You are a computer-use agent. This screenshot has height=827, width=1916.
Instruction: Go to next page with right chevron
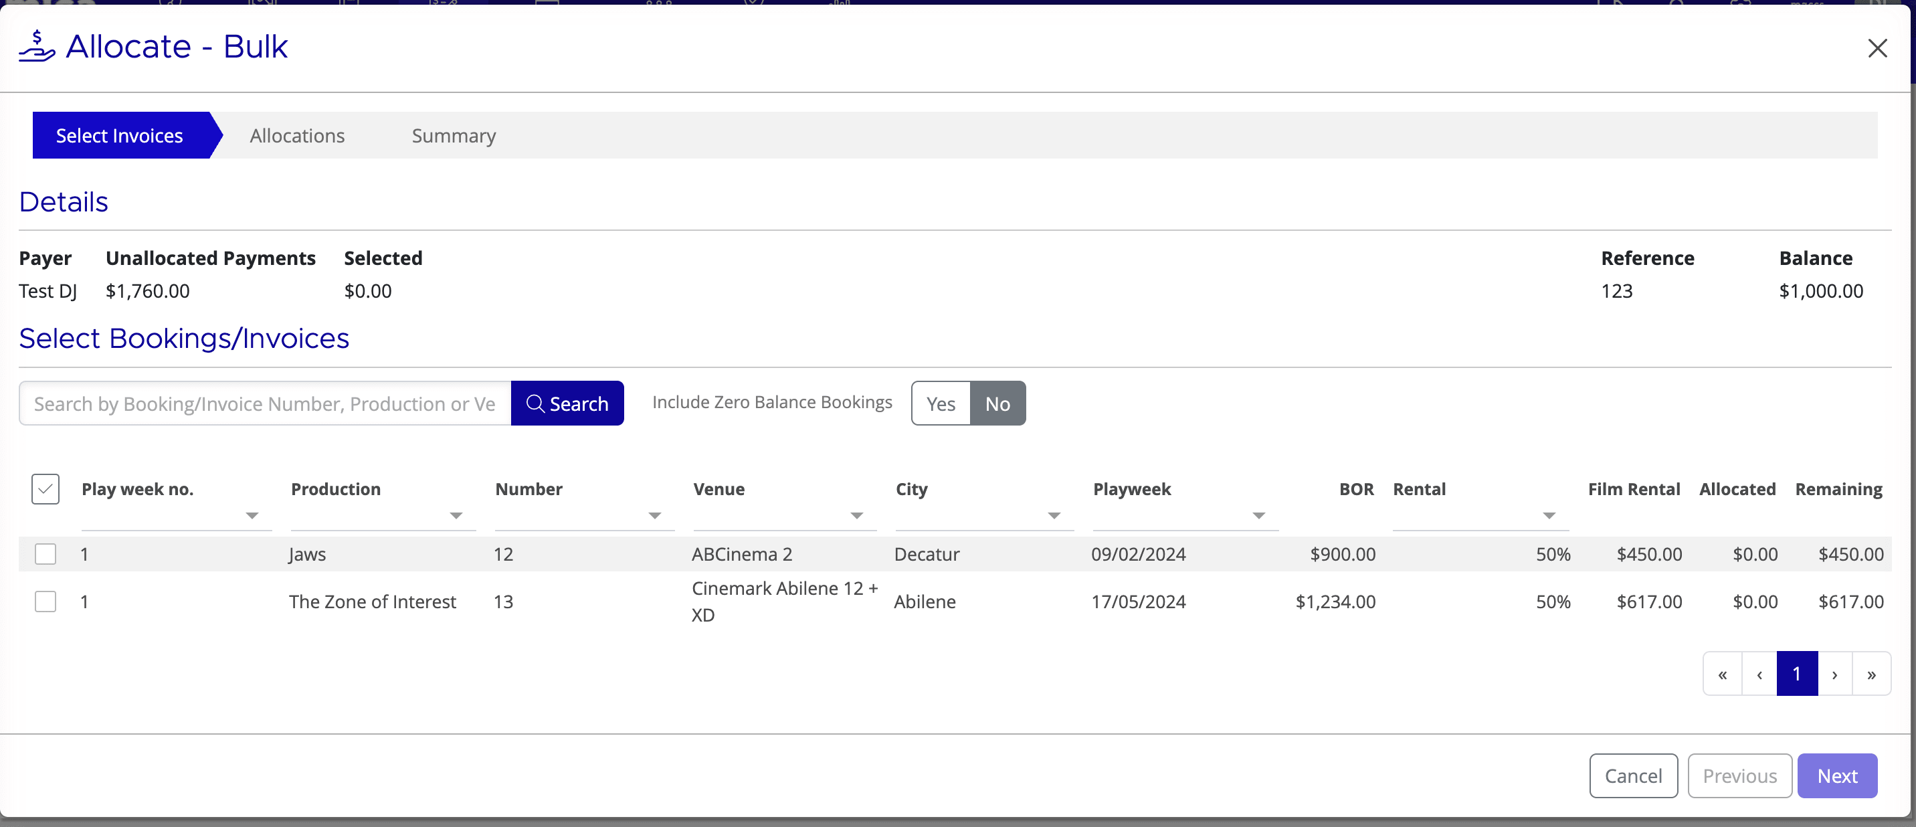[x=1835, y=674]
